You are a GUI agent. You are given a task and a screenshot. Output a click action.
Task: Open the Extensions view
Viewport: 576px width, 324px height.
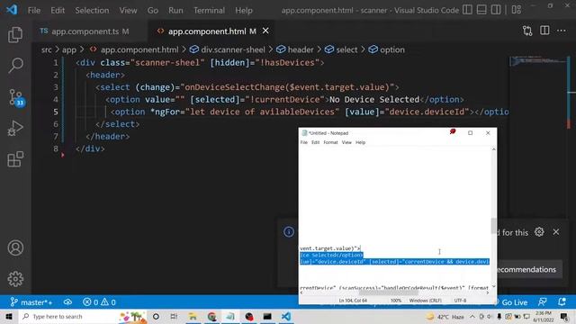pos(15,159)
